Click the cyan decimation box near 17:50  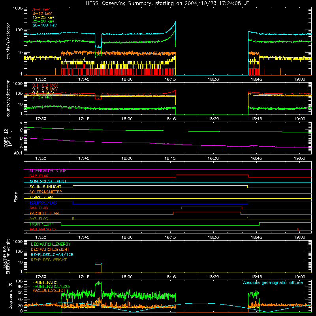[98, 263]
